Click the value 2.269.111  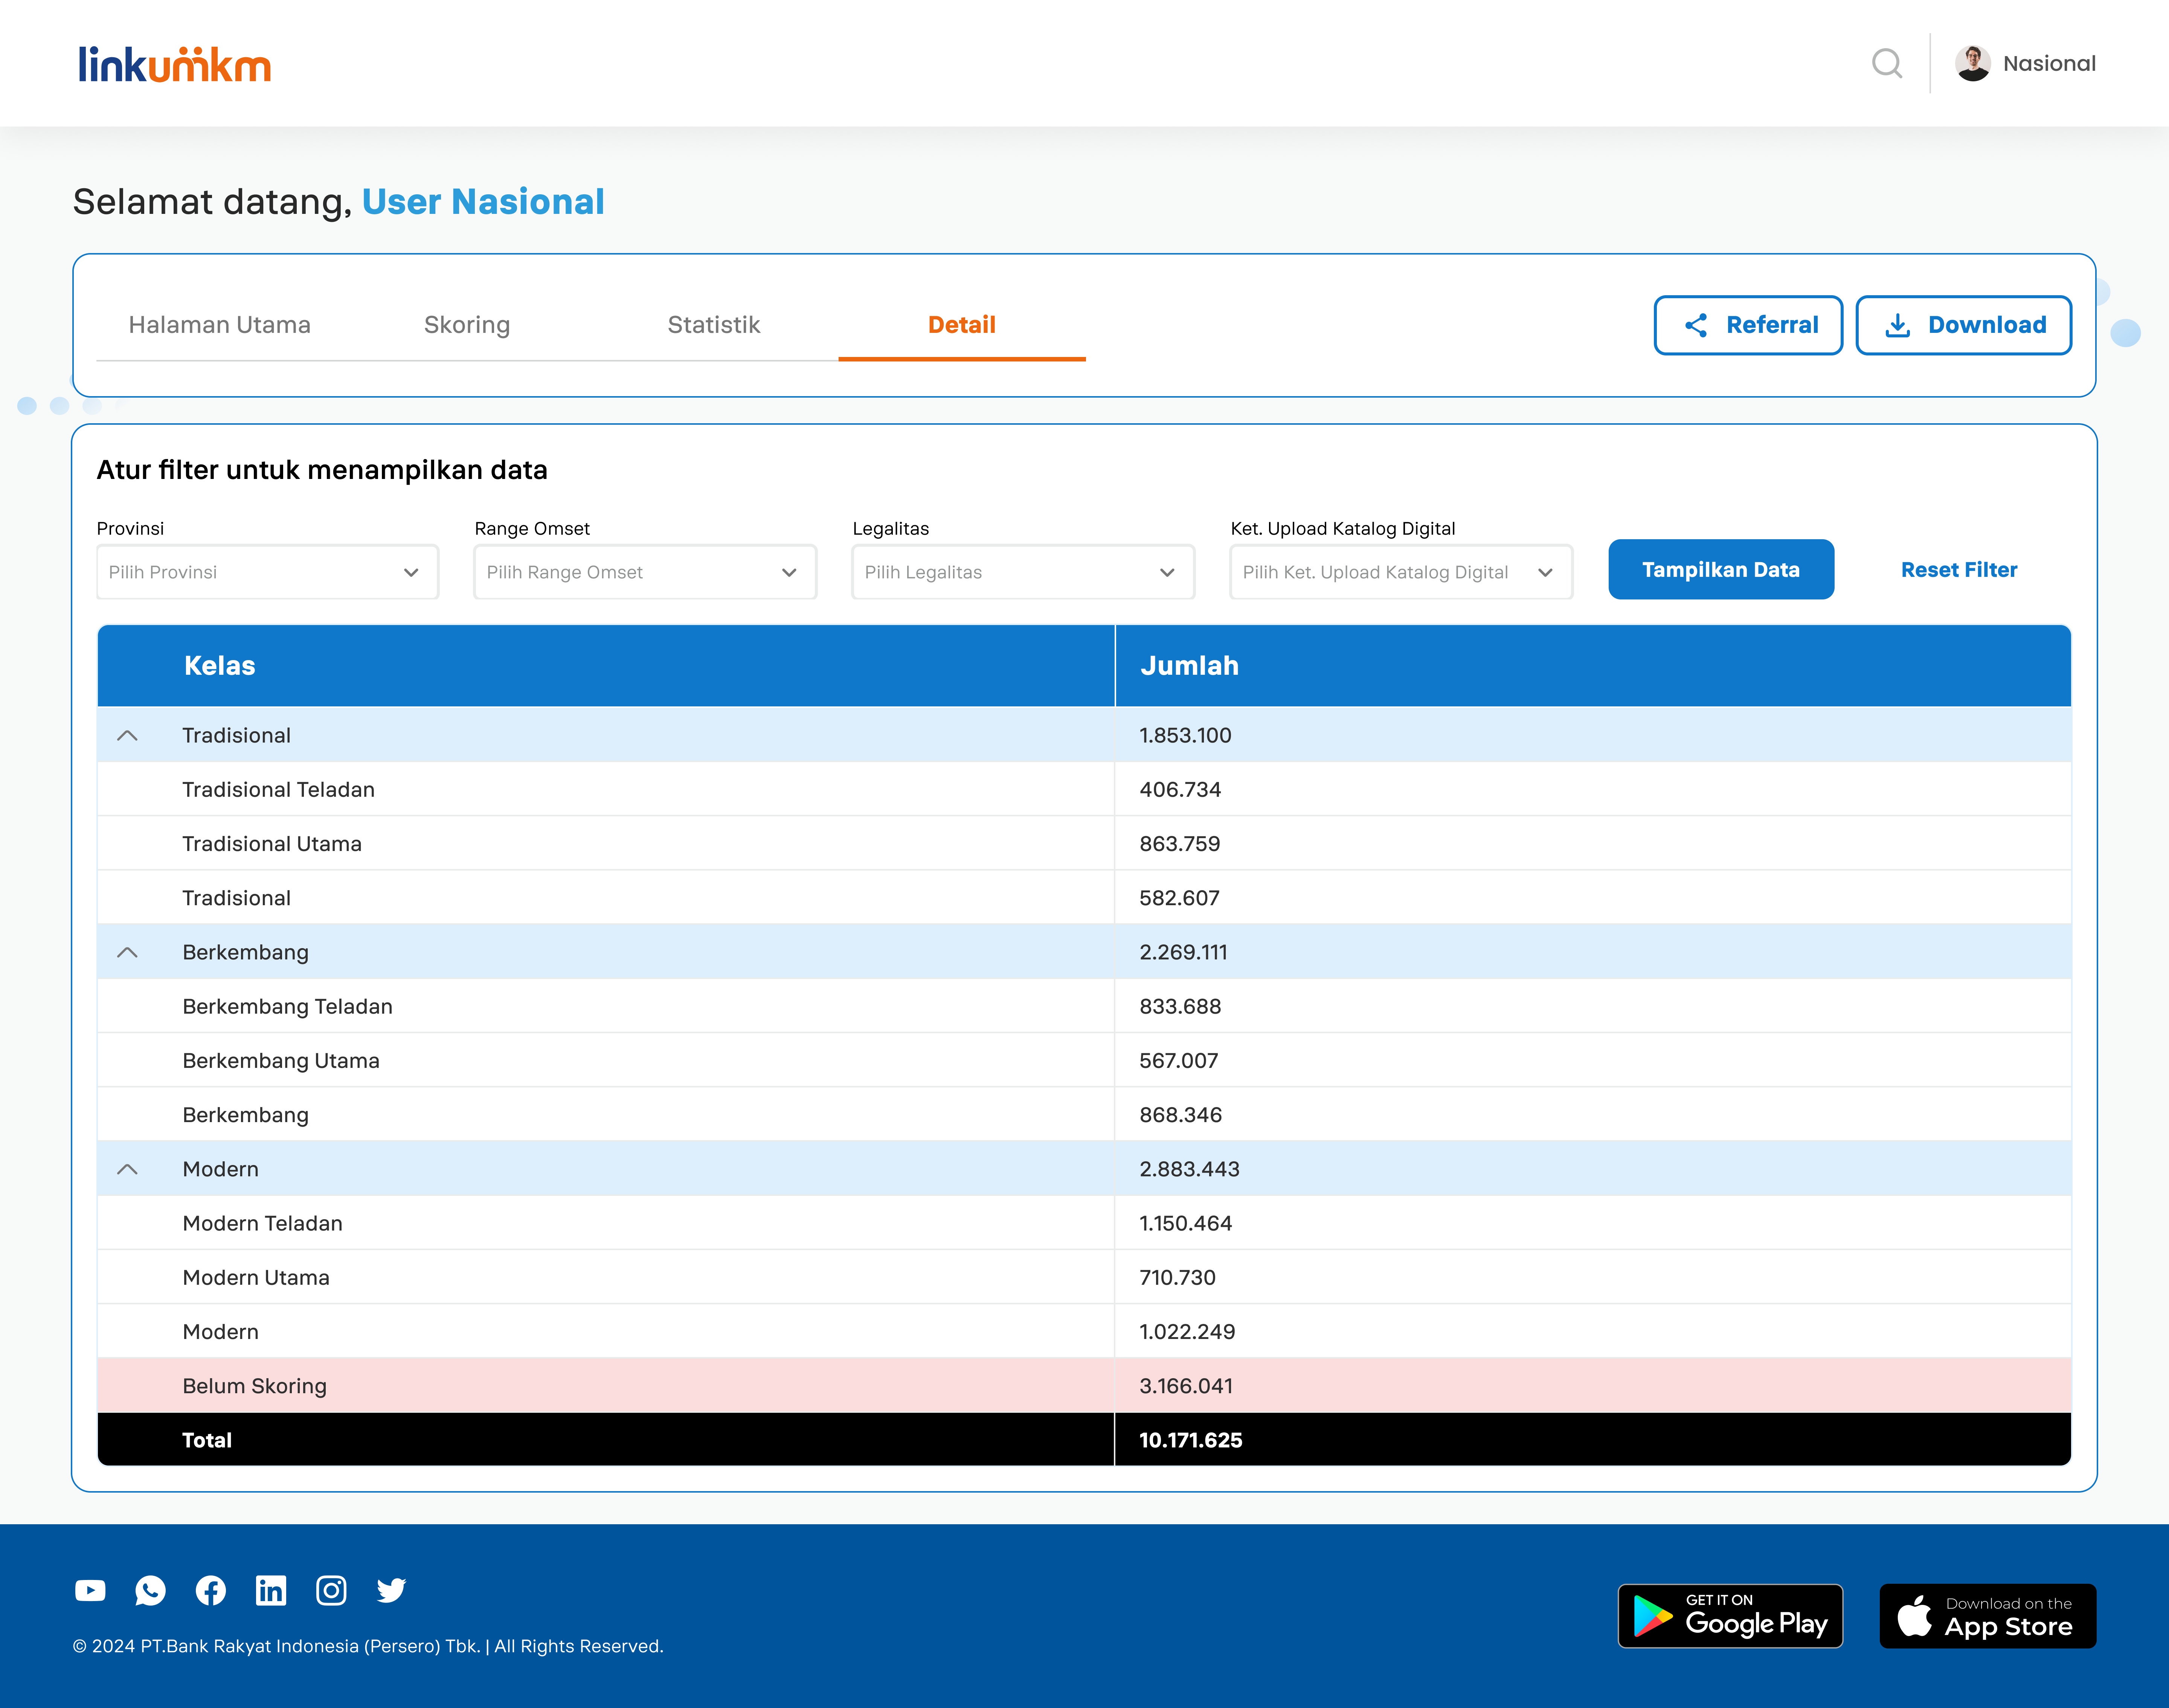(1183, 952)
